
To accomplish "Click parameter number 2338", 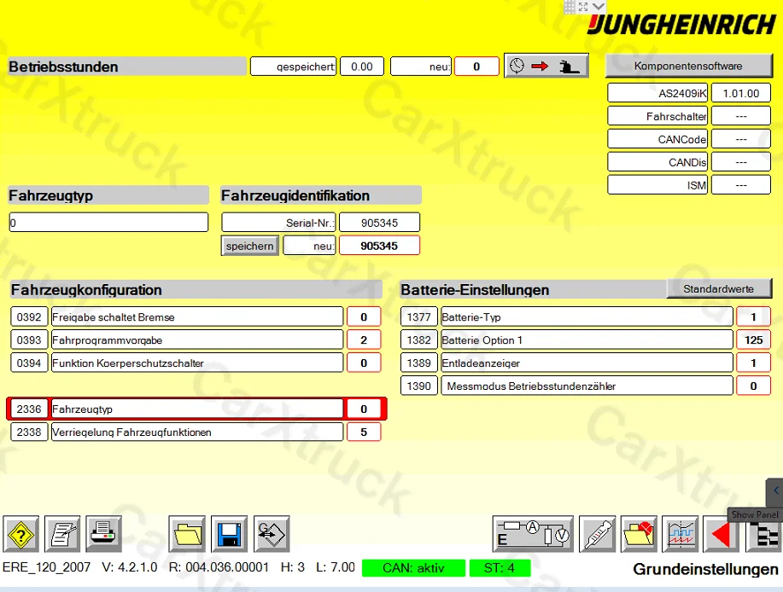I will click(29, 432).
